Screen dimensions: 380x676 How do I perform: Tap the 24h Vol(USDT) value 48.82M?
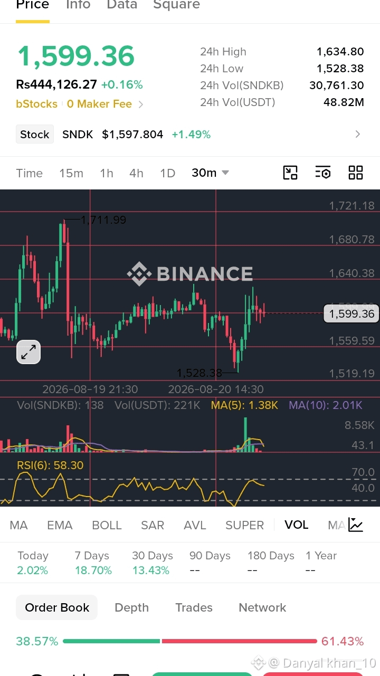click(344, 102)
